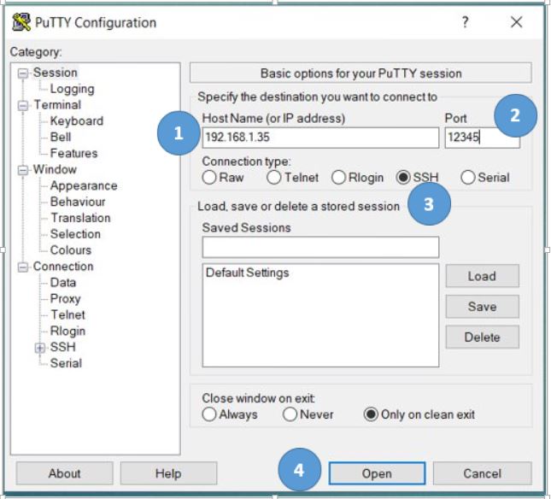The image size is (551, 499).
Task: Click Open to start the connection
Action: click(x=377, y=473)
